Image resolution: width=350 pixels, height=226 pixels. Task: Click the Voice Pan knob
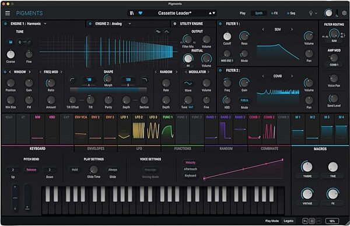[334, 79]
